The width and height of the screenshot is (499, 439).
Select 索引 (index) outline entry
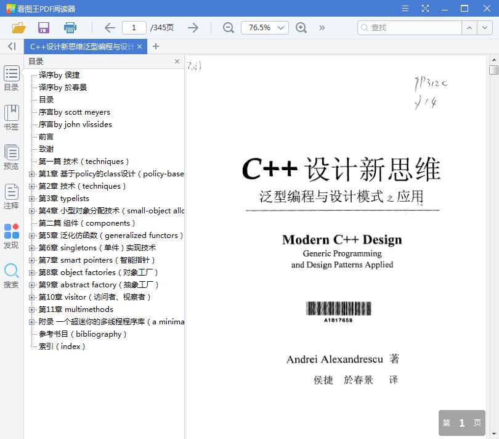62,347
